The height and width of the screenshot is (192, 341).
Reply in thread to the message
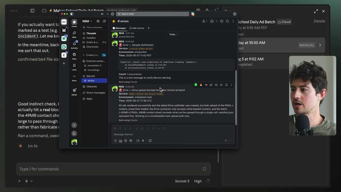click(216, 85)
